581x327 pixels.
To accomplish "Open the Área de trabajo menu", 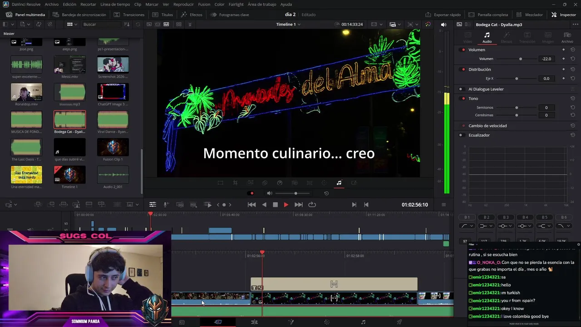I will coord(262,4).
